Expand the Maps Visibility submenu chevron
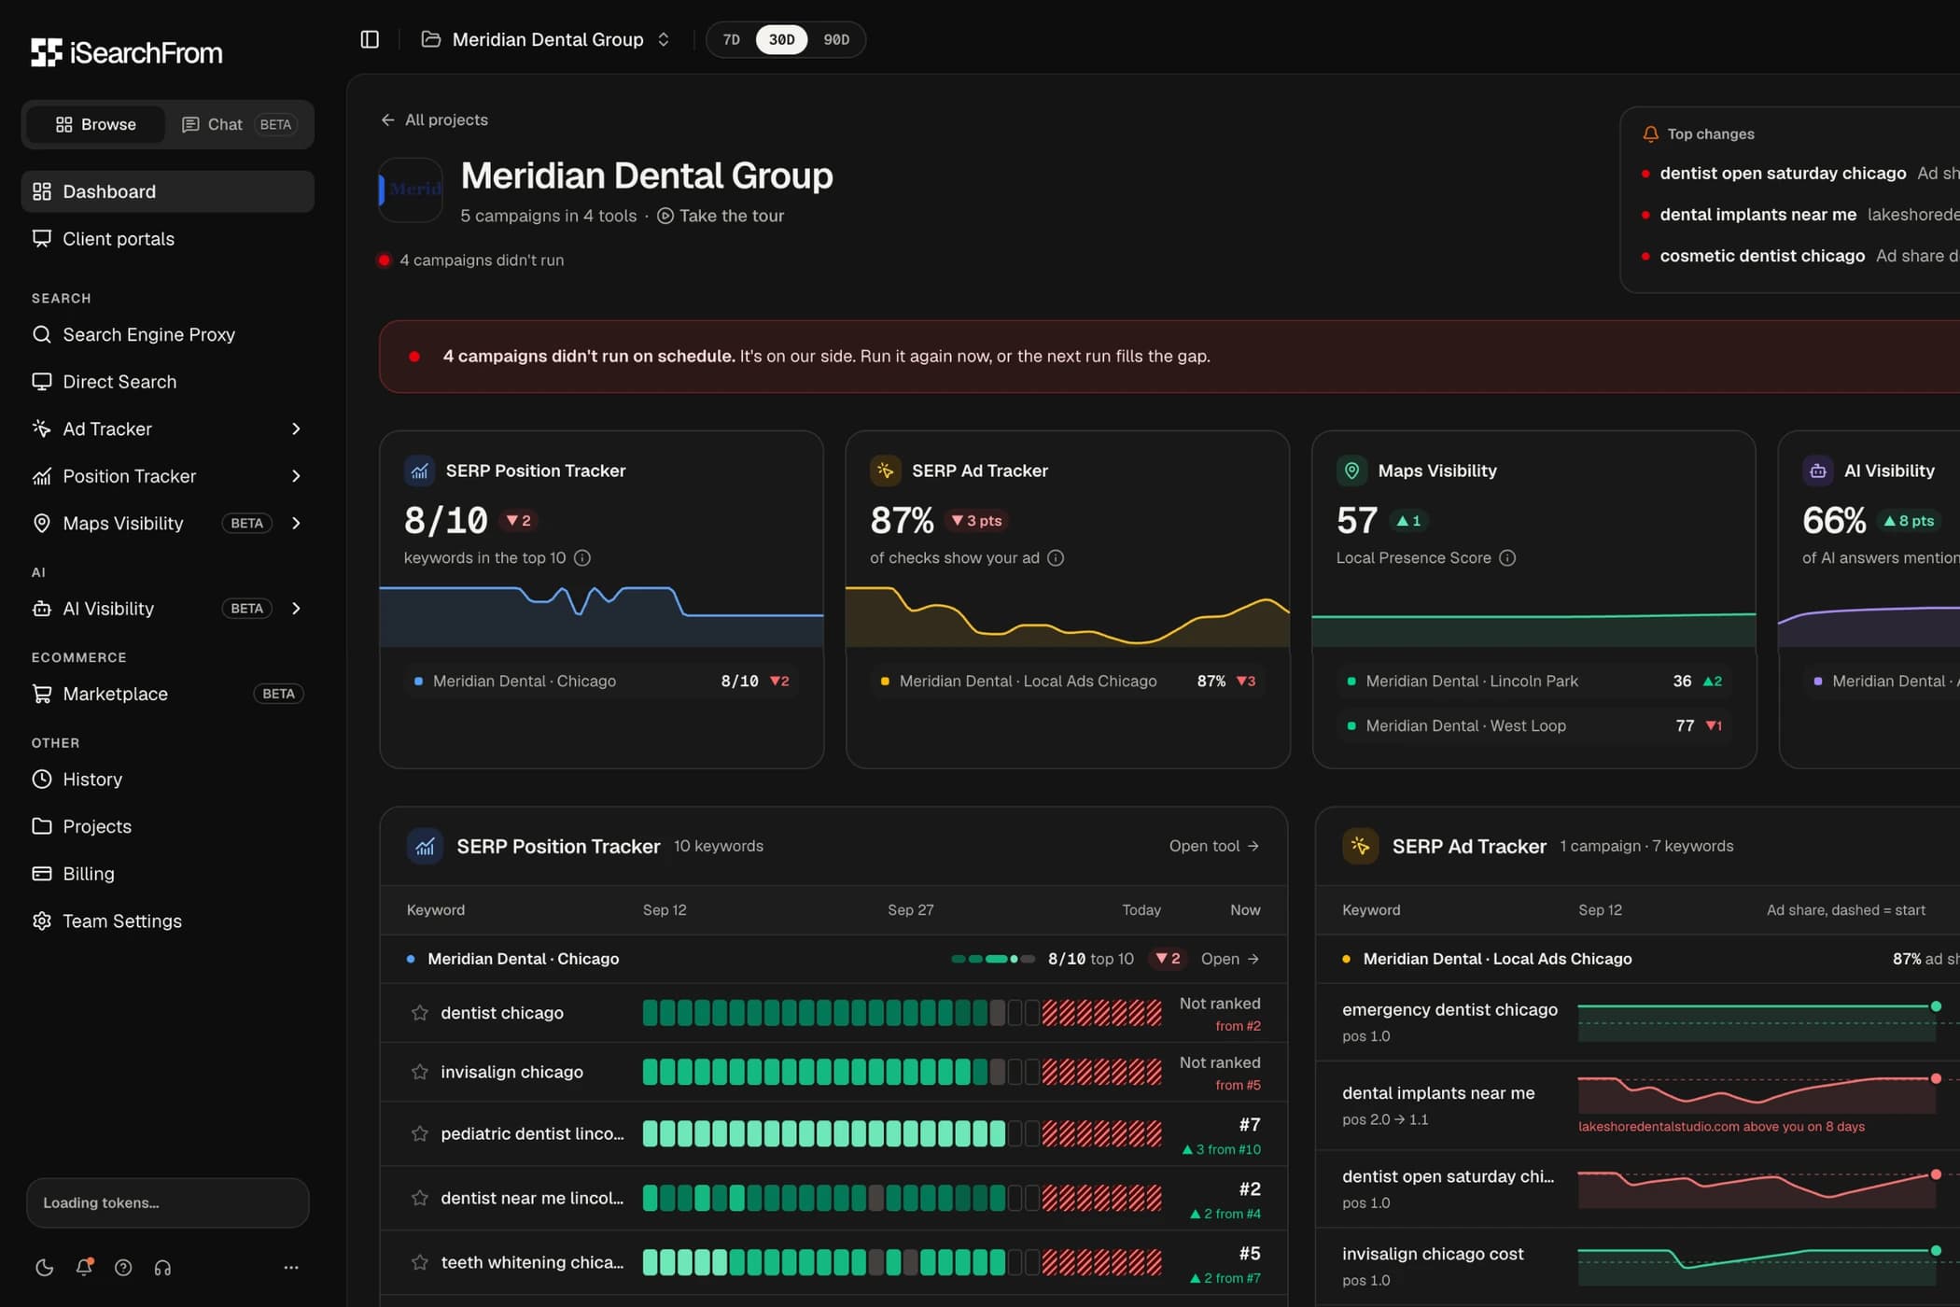The height and width of the screenshot is (1307, 1960). click(x=296, y=523)
